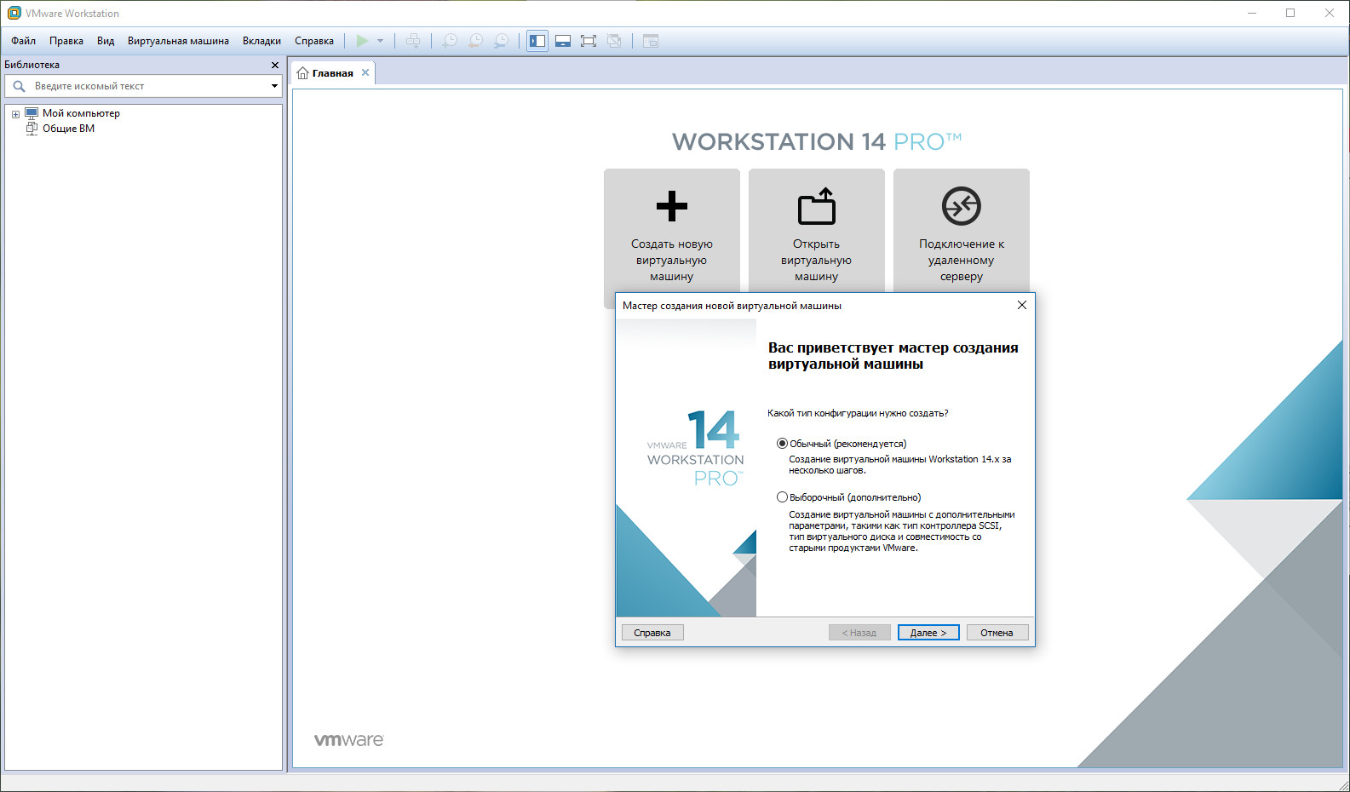Click the Подключение к удаленному серверу tile
This screenshot has width=1350, height=792.
point(962,231)
